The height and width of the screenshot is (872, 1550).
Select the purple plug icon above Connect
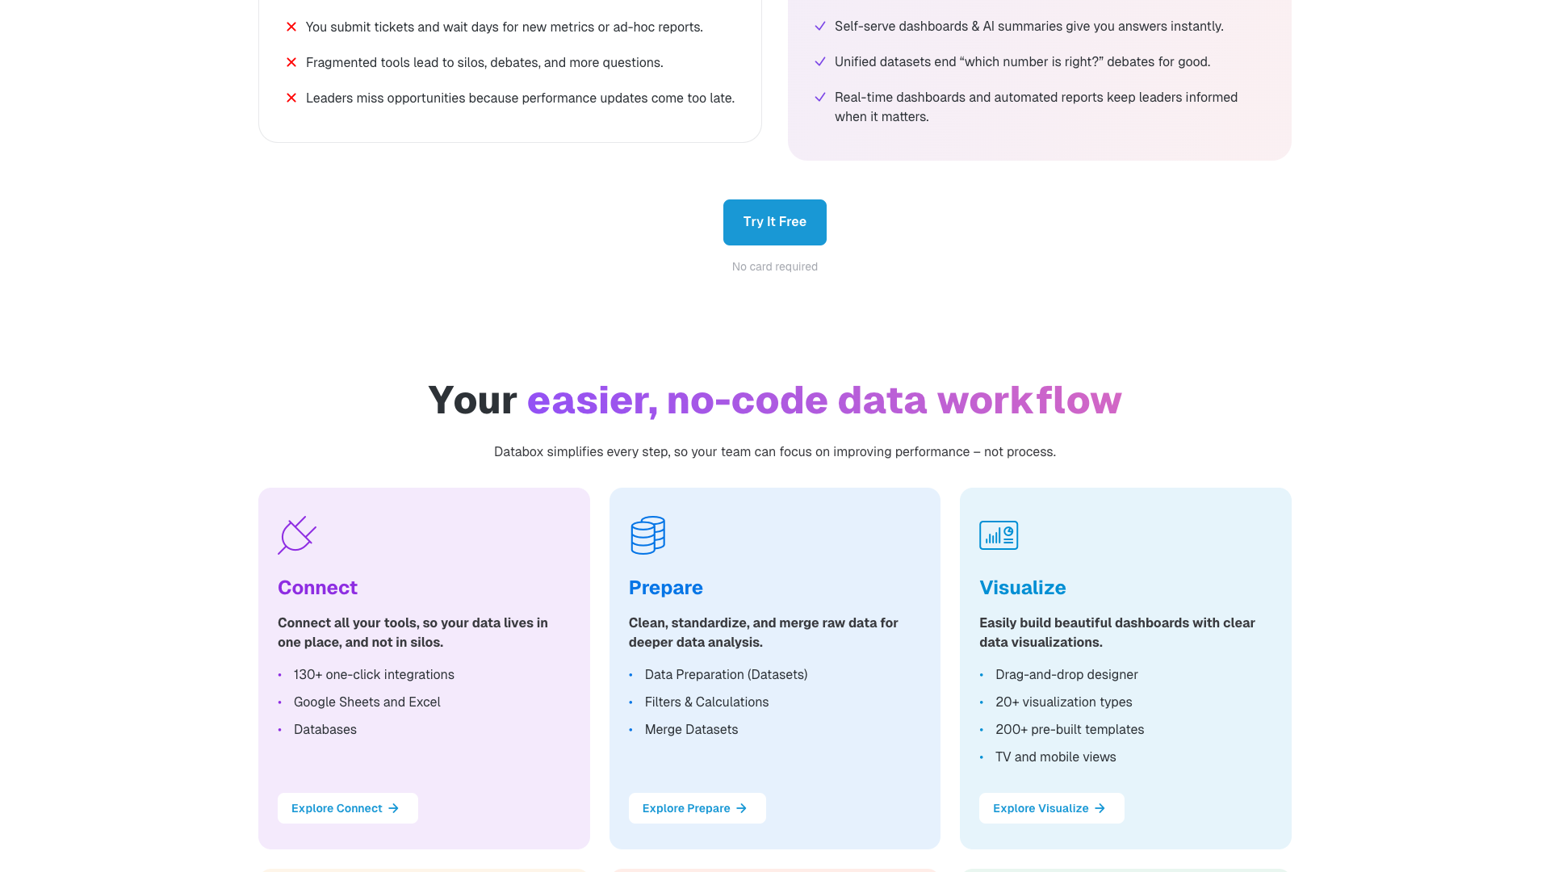tap(295, 535)
